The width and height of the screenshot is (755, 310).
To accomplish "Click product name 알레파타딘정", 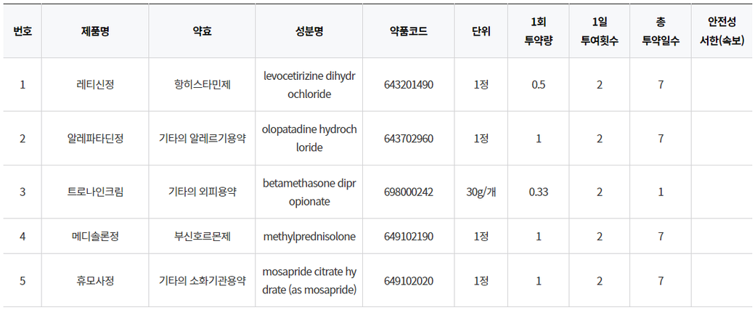I will (x=95, y=139).
